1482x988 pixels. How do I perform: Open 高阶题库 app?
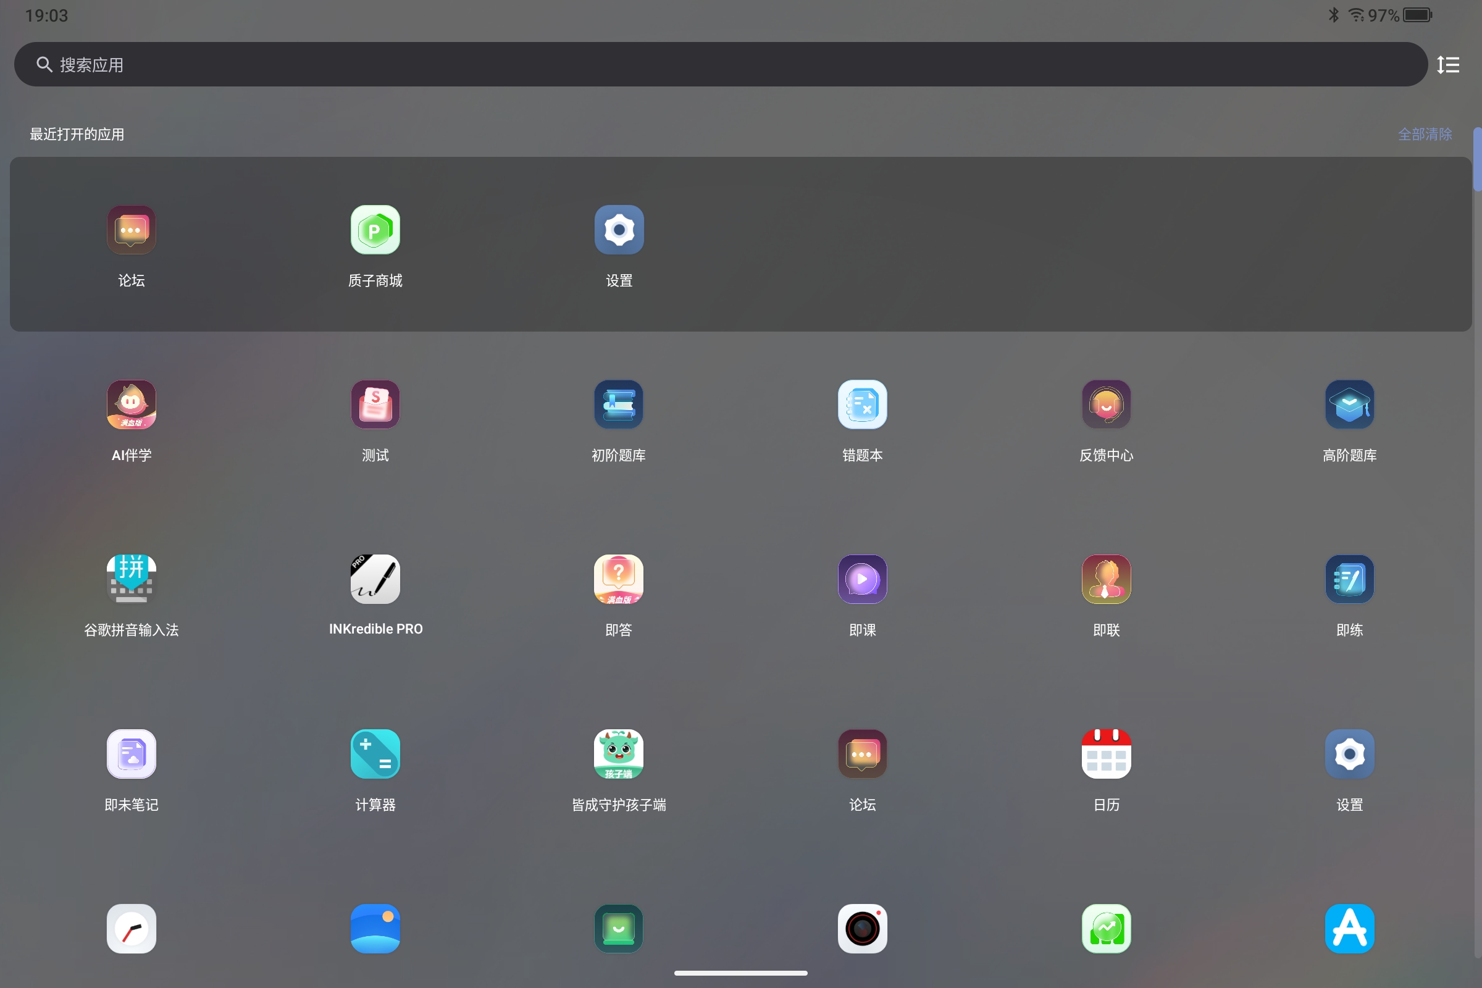[1350, 404]
